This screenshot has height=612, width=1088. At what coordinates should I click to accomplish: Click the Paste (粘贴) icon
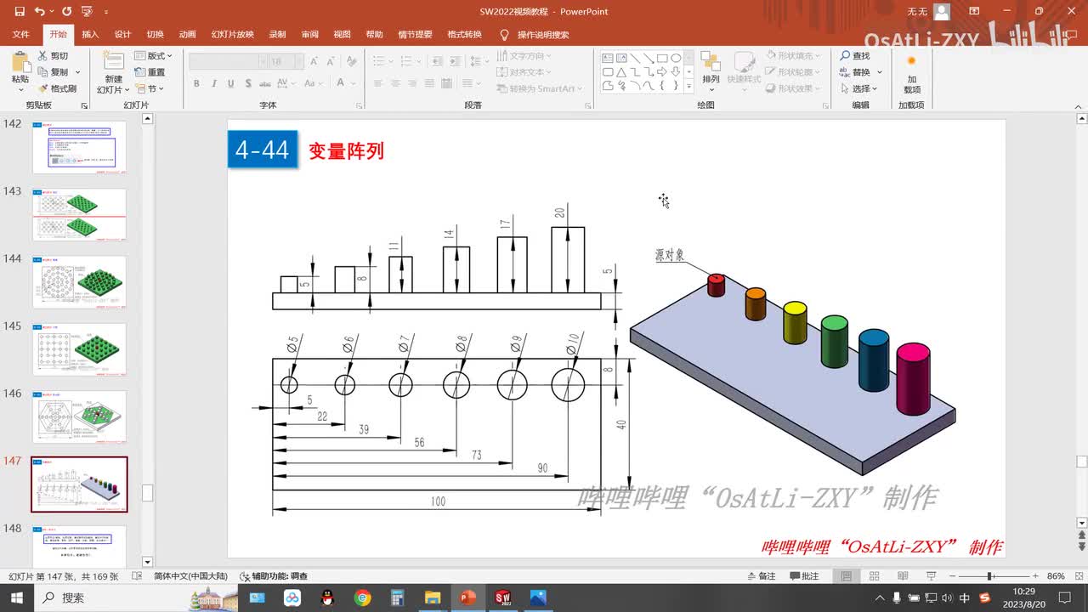(x=20, y=62)
